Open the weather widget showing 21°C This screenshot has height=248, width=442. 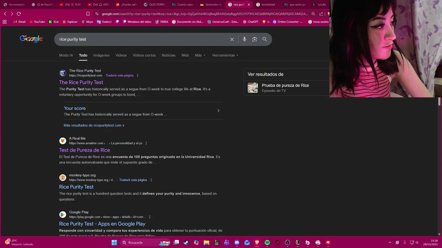(19, 242)
